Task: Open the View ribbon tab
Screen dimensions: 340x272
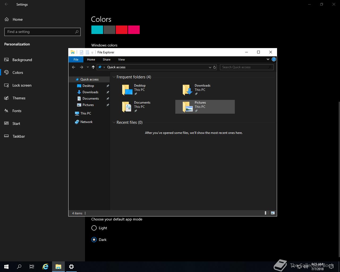Action: (121, 59)
